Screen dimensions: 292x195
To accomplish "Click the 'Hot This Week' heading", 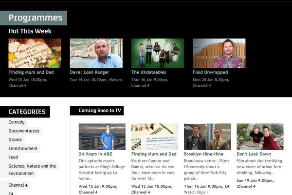I will [x=30, y=31].
